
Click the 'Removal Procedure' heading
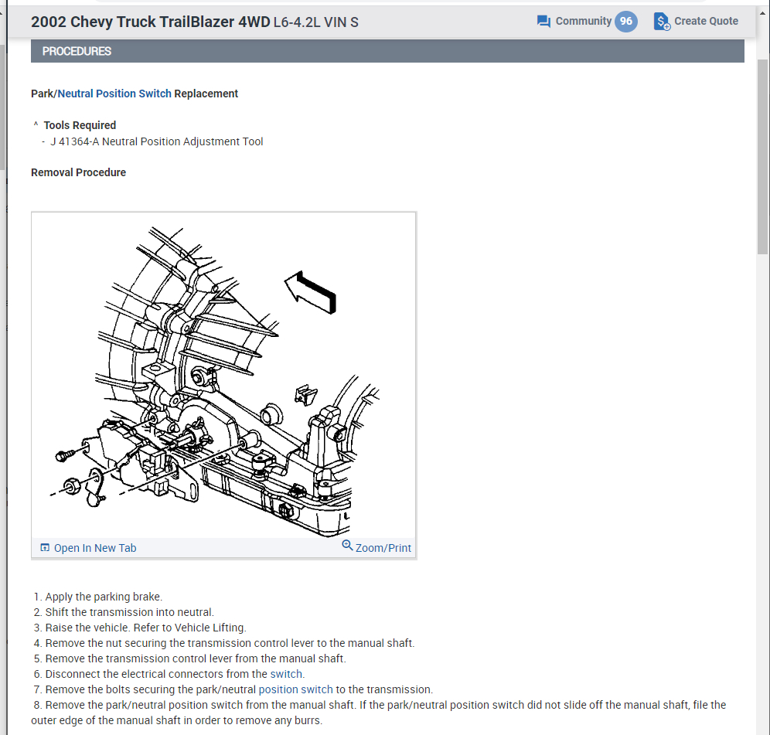pos(79,172)
